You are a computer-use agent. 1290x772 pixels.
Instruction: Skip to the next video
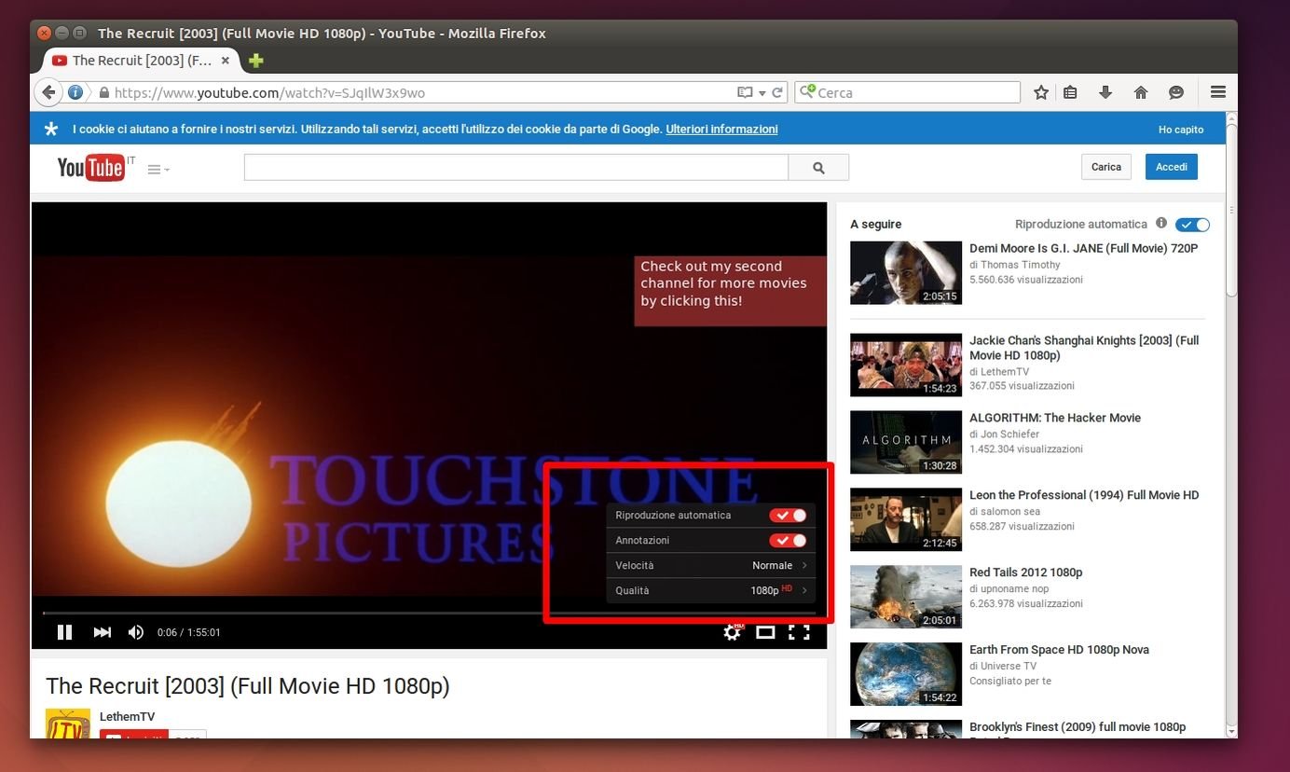[103, 632]
